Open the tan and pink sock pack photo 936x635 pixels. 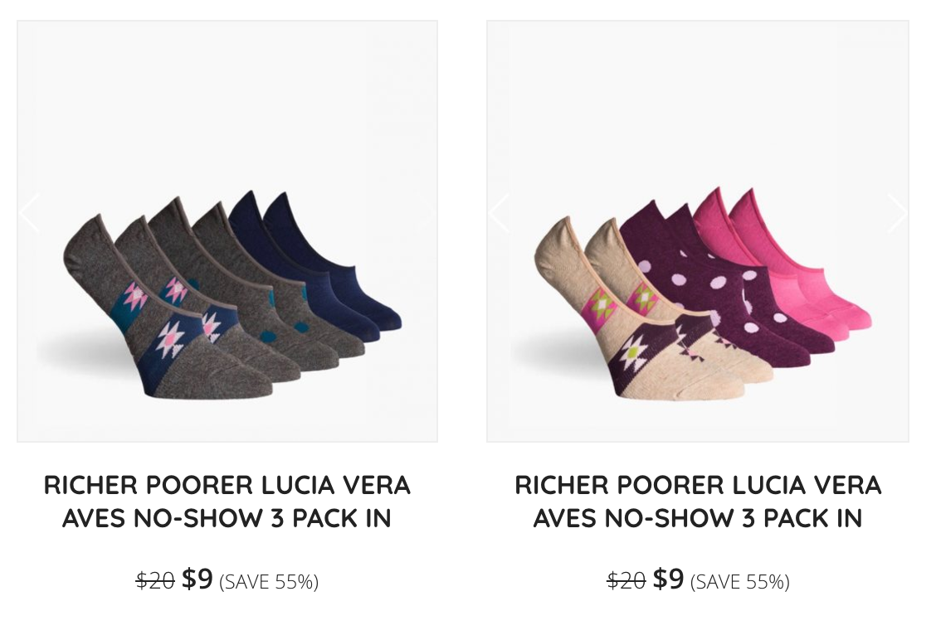click(698, 231)
